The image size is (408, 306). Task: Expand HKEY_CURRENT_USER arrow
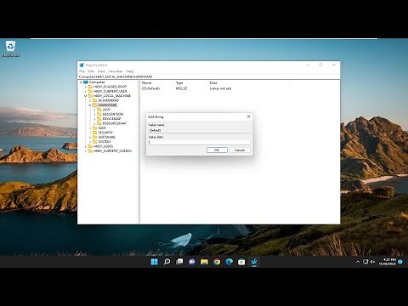click(x=86, y=91)
